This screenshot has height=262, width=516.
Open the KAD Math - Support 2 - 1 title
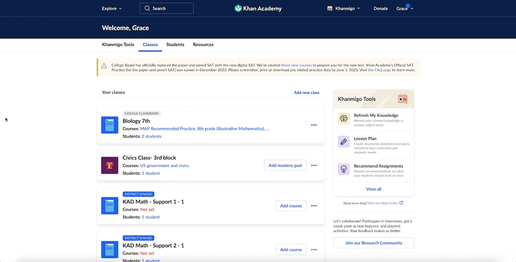click(x=153, y=246)
